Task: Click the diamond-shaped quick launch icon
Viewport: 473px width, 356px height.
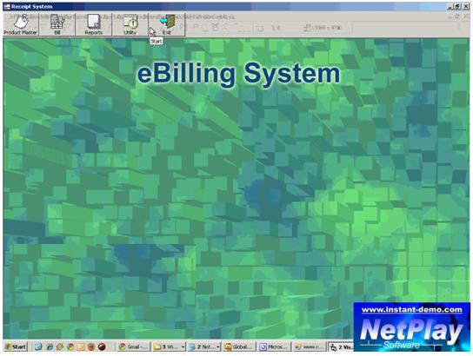Action: (60, 346)
